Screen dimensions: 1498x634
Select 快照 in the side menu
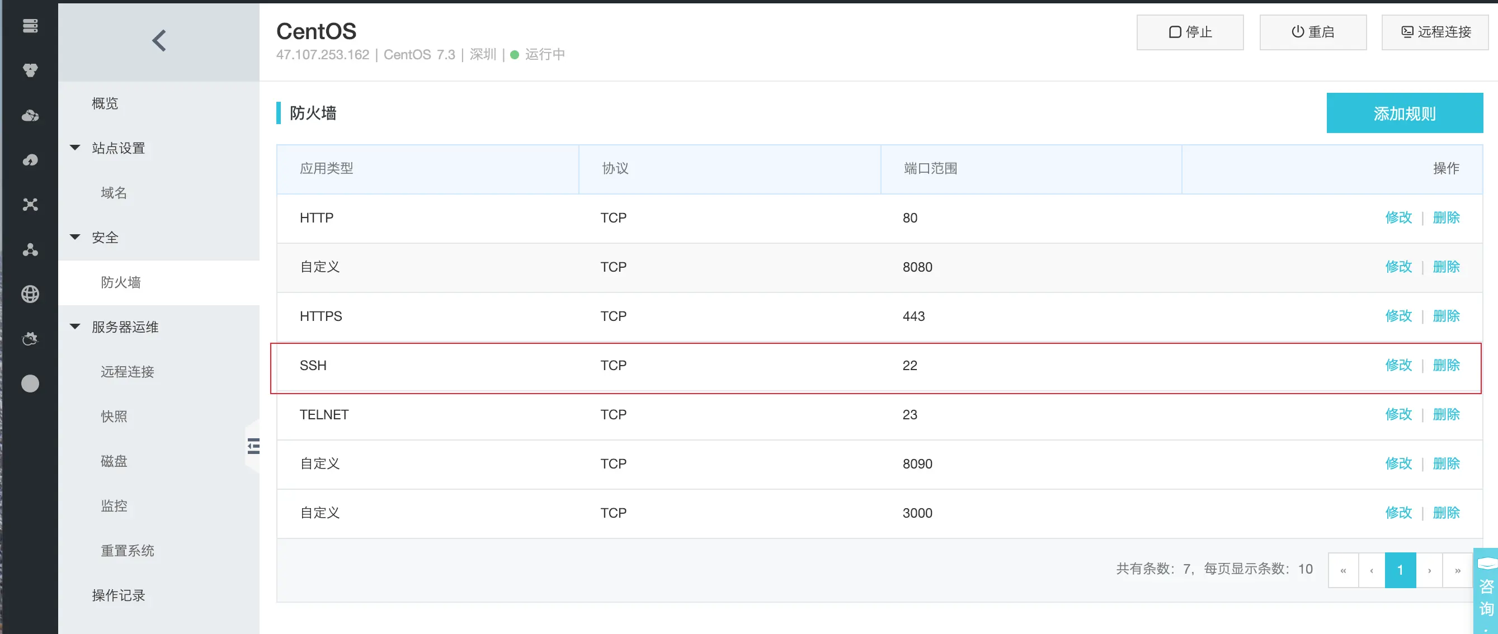pyautogui.click(x=114, y=416)
